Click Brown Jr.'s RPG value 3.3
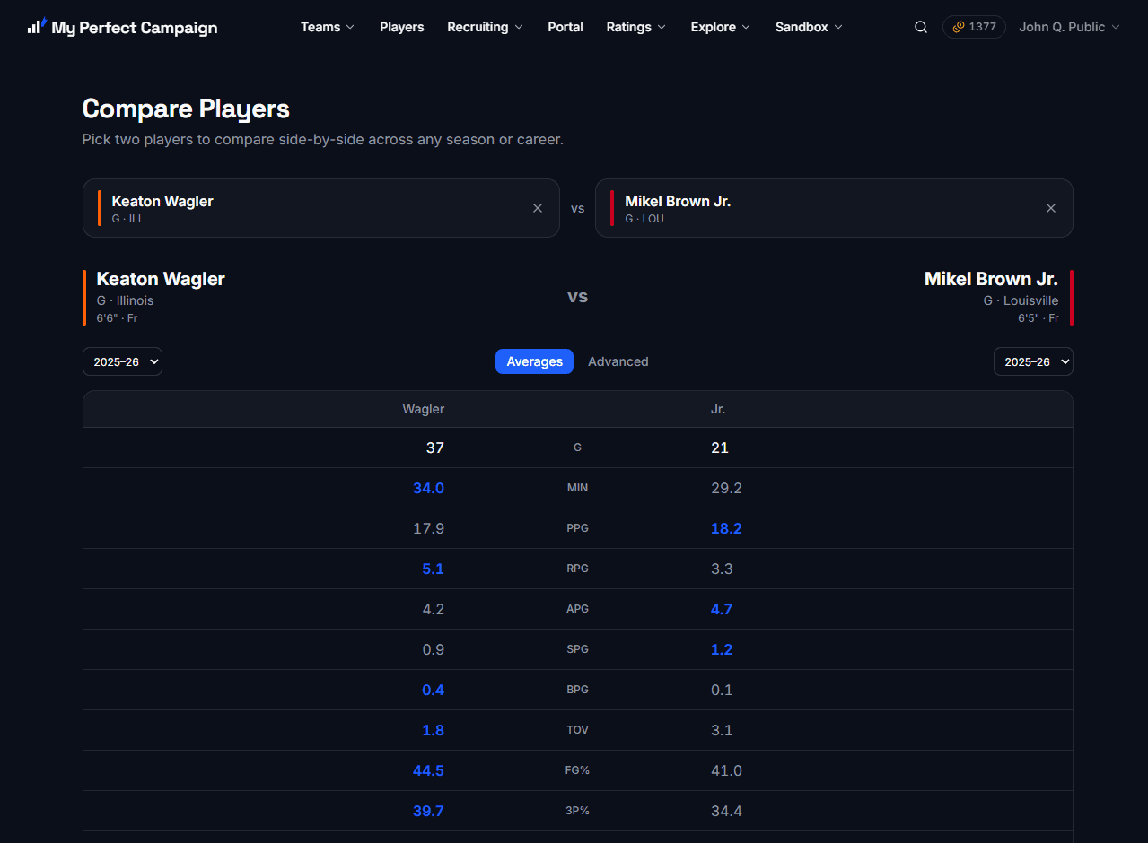This screenshot has width=1148, height=843. [x=722, y=569]
